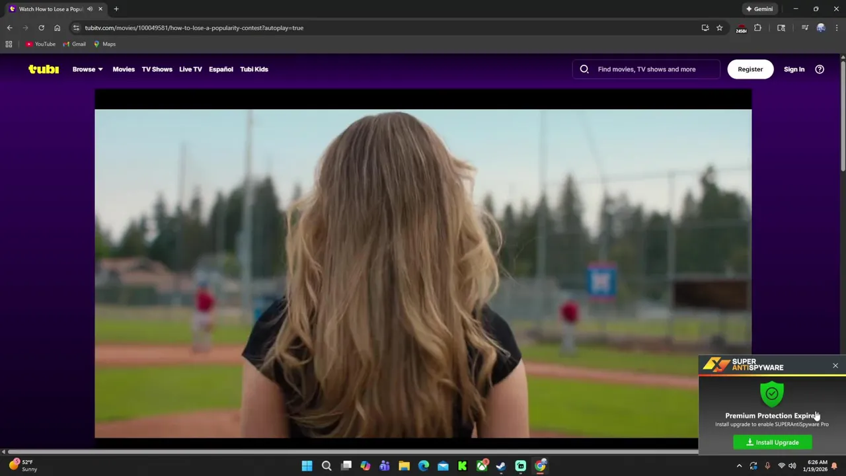Close the Tubi browser tab

point(100,9)
